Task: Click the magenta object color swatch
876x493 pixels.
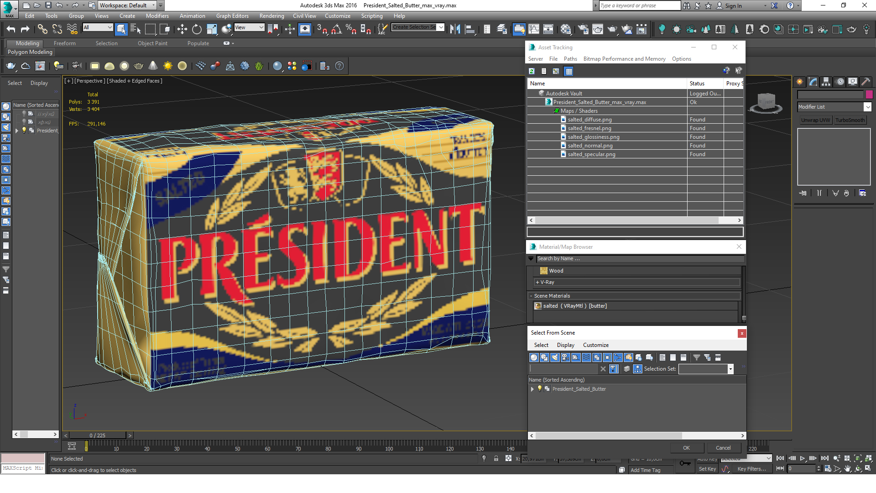Action: tap(869, 94)
